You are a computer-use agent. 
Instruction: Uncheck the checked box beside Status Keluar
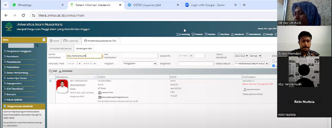click(273, 66)
